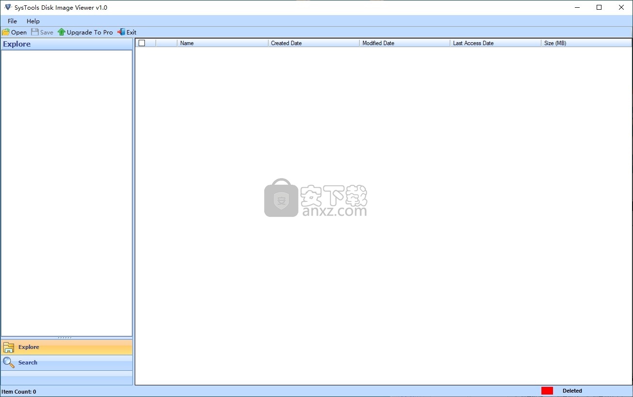Click the dotted splitter grip above Explore tab

(65, 338)
